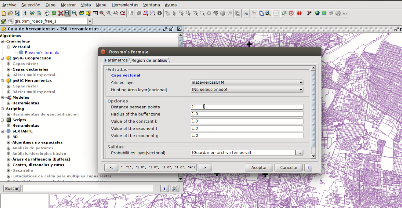Activate the Zoom in magnifier tool
The height and width of the screenshot is (208, 402).
coord(68,13)
